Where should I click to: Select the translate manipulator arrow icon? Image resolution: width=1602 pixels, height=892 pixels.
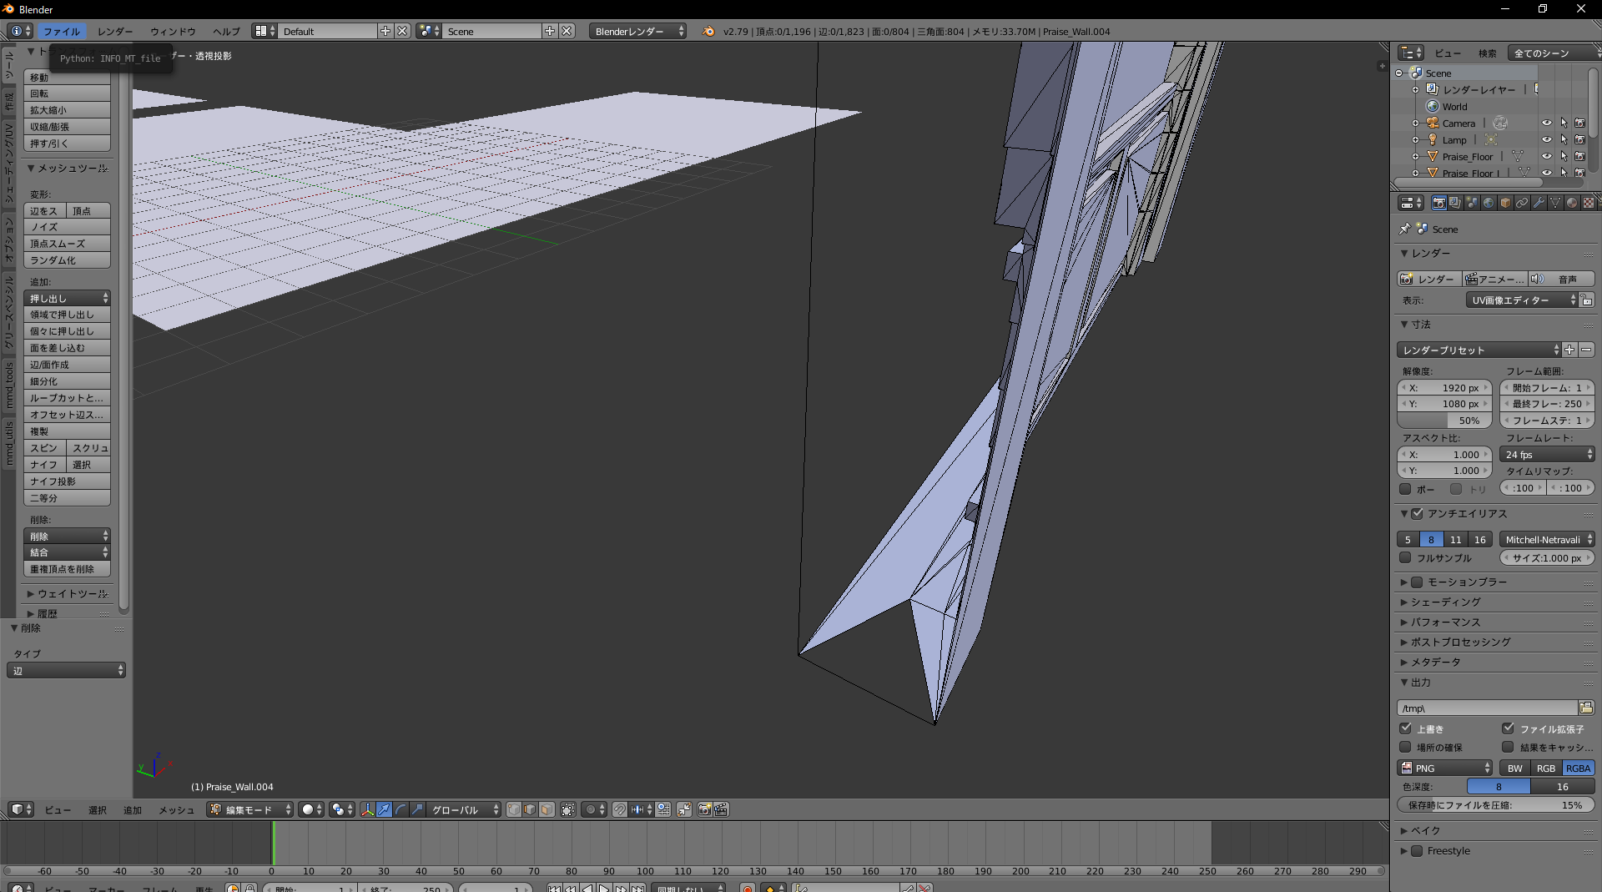pyautogui.click(x=384, y=809)
